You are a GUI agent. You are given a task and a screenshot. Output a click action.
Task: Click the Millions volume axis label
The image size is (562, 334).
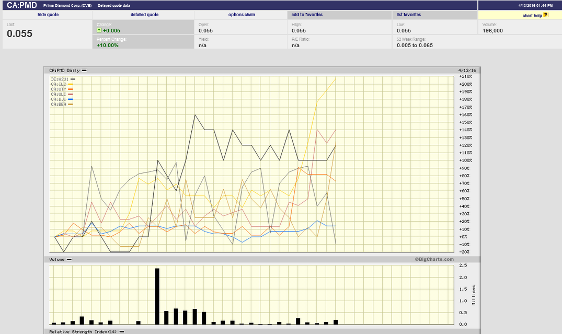pyautogui.click(x=474, y=295)
